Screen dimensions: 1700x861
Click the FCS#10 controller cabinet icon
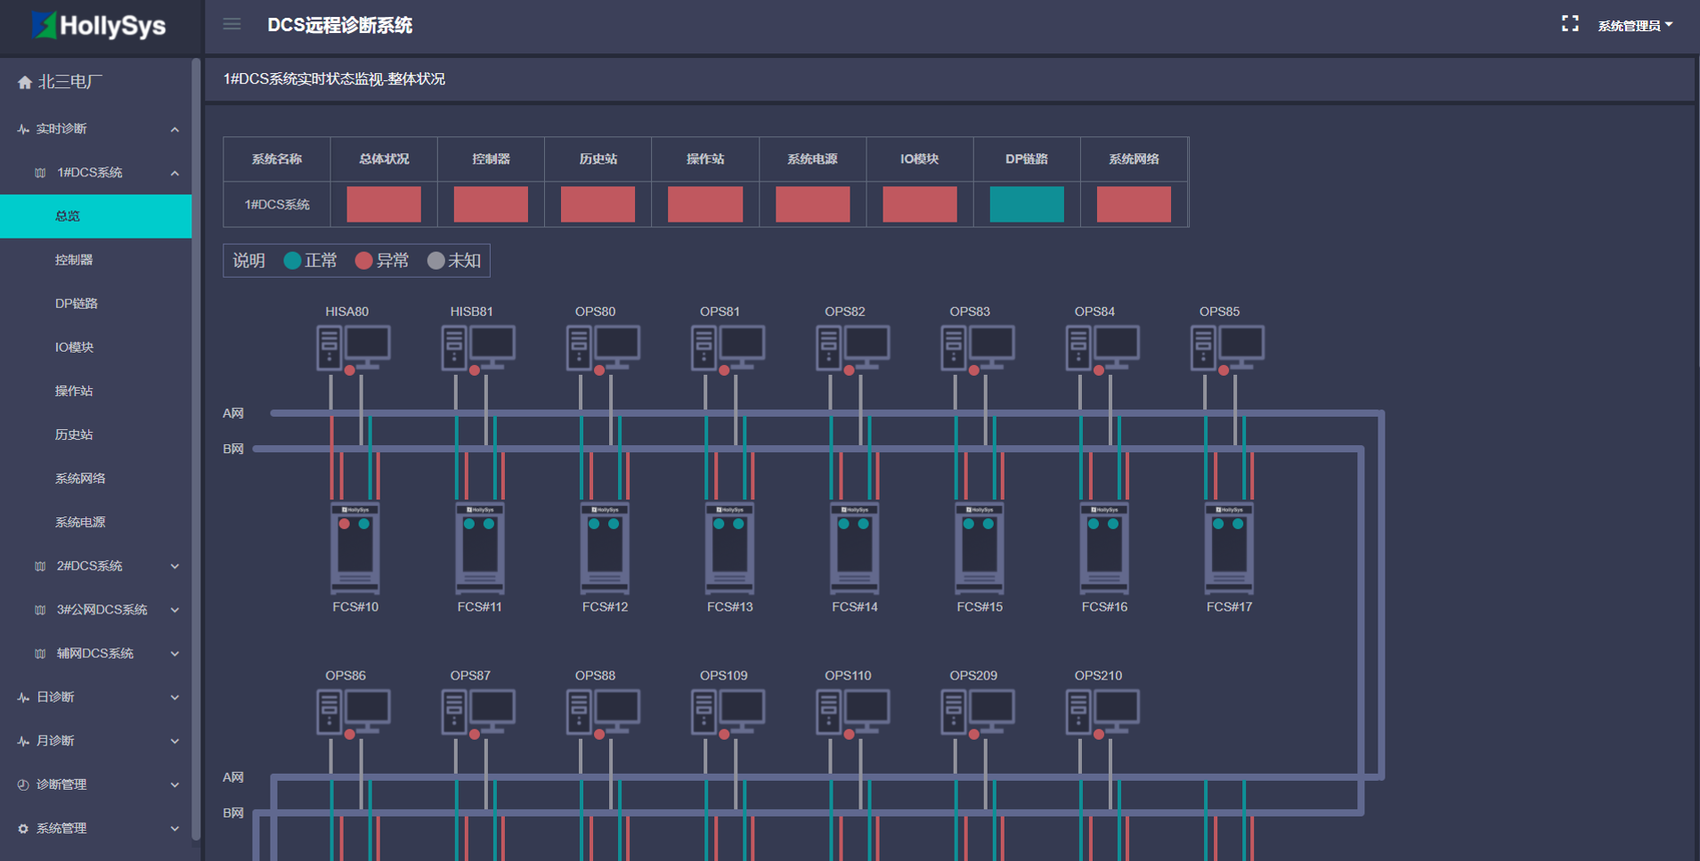pyautogui.click(x=355, y=548)
